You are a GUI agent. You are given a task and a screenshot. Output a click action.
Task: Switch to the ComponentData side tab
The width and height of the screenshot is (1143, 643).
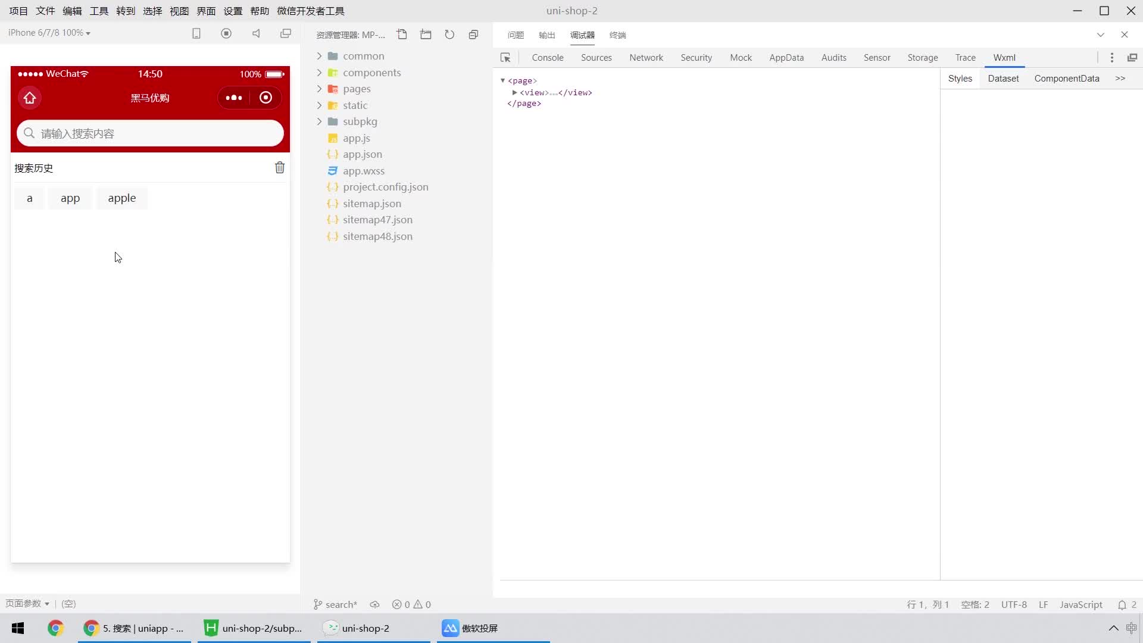point(1066,79)
